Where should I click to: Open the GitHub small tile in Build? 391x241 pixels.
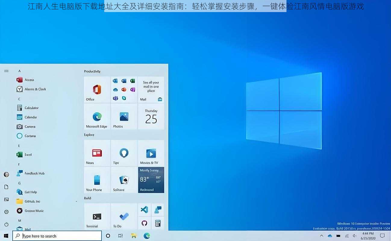point(144,223)
